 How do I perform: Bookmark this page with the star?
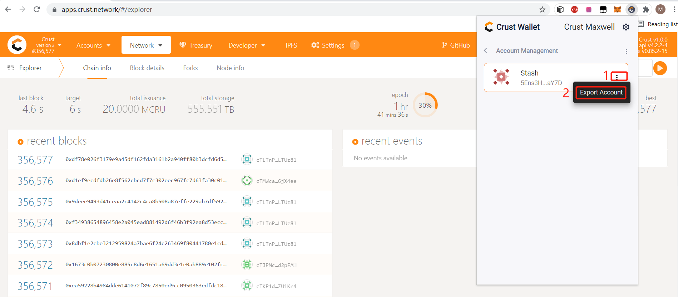click(x=542, y=10)
